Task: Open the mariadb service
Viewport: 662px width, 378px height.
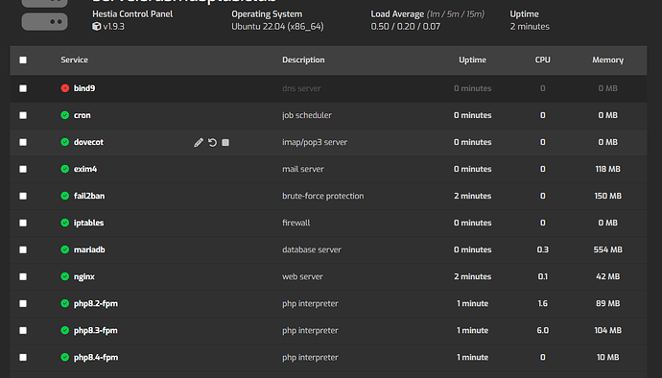Action: [x=89, y=249]
